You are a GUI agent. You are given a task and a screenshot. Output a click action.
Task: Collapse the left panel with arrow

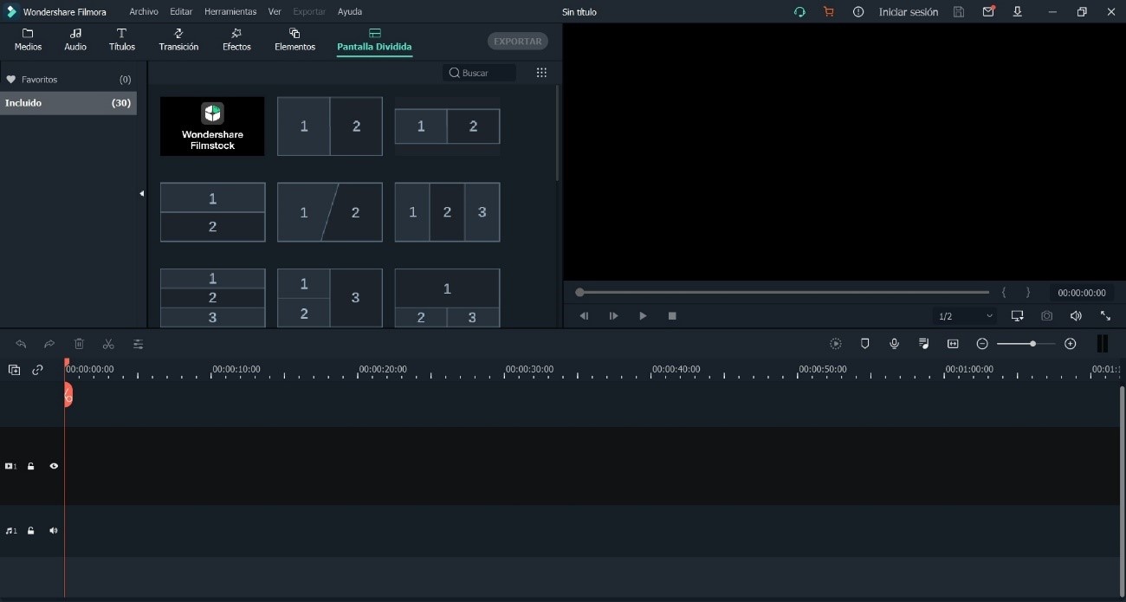(141, 193)
